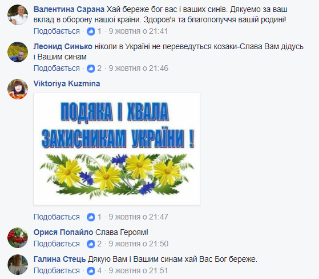Viewport: 319px width, 279px height.
Task: Like Валентина Сарана's comment via Подобається
Action: click(56, 31)
